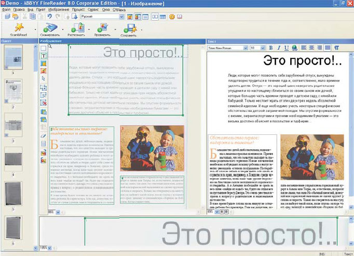
Task: Choose the add block part tool
Action: click(44, 88)
